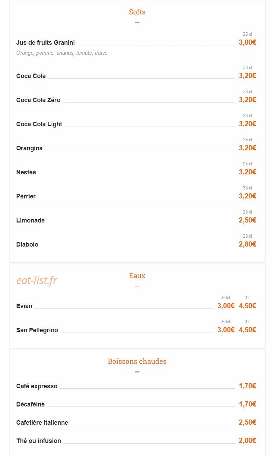
Task: Click the Diabolo 2,80€ price
Action: [247, 244]
